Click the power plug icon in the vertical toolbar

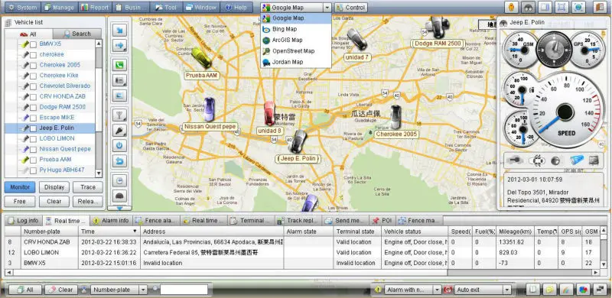[x=119, y=130]
